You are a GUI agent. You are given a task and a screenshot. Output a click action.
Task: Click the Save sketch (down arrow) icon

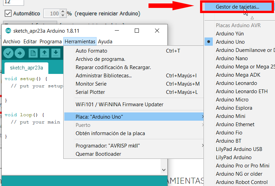[56, 53]
